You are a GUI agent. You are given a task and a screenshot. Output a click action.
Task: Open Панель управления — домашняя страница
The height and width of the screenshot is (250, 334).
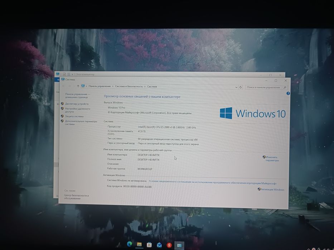(x=78, y=95)
